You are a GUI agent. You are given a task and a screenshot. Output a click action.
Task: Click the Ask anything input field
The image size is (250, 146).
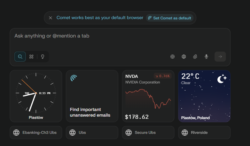(x=120, y=36)
